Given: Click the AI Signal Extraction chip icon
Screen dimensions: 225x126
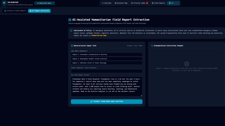Looking at the screenshot, I should [30, 11].
